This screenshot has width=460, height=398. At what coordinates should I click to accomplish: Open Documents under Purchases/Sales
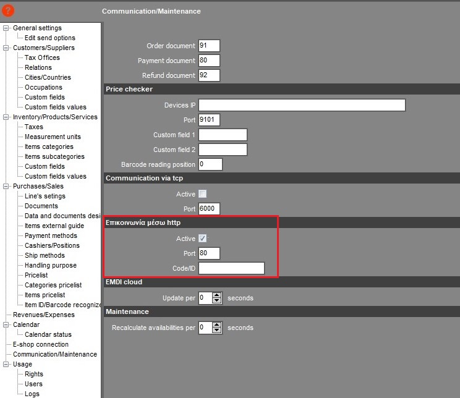pyautogui.click(x=41, y=206)
